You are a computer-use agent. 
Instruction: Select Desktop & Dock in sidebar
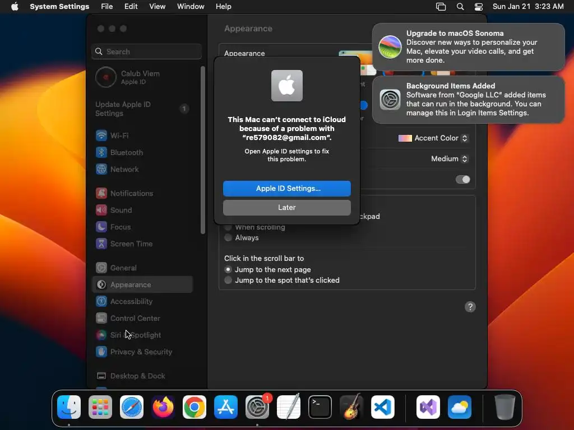142,376
